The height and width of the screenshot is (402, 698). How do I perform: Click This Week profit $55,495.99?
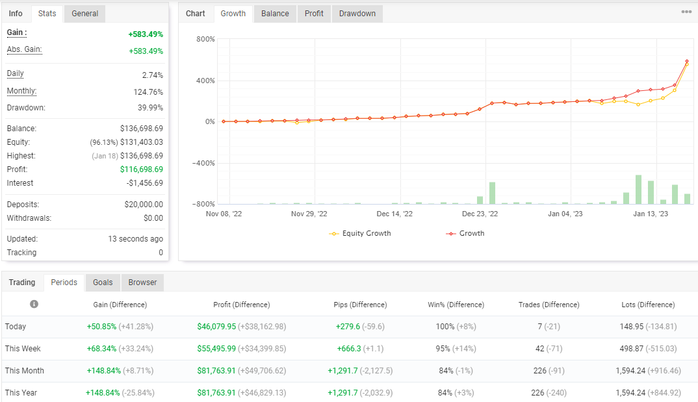216,349
